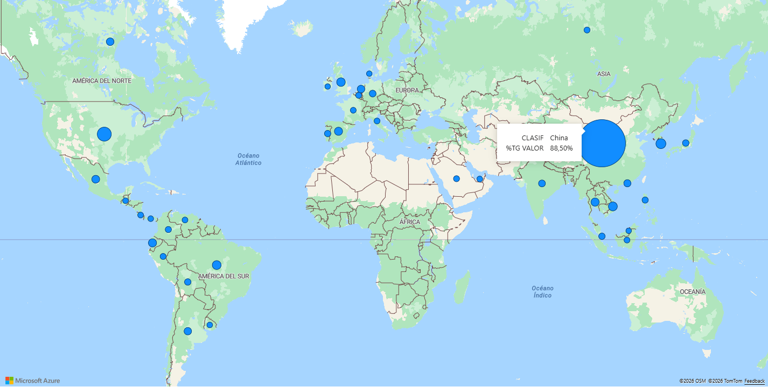Screen dimensions: 768x387
Task: Click the bubble marker over Italy
Action: [x=377, y=121]
